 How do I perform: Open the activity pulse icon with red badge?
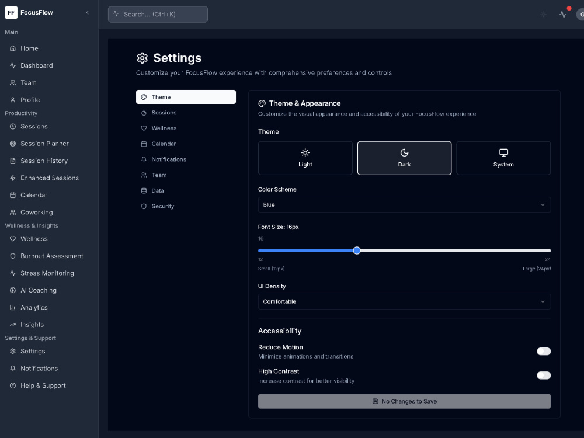pyautogui.click(x=563, y=14)
